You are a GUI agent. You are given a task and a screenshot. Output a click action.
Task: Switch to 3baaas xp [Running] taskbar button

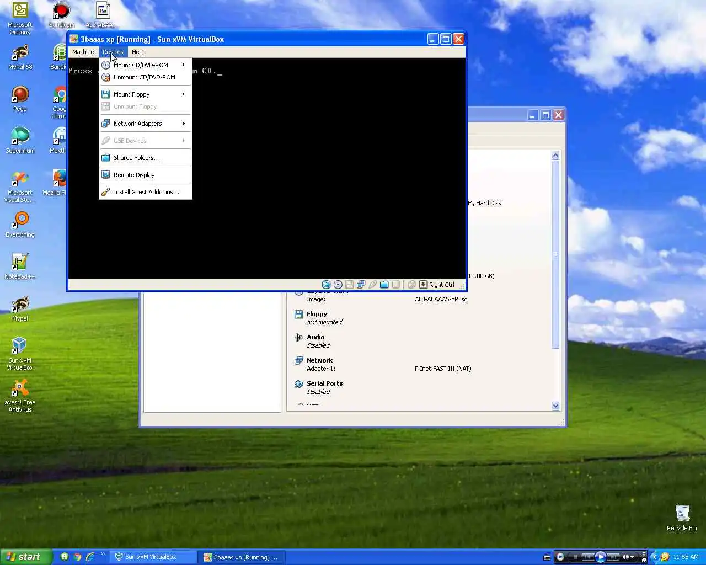tap(242, 557)
